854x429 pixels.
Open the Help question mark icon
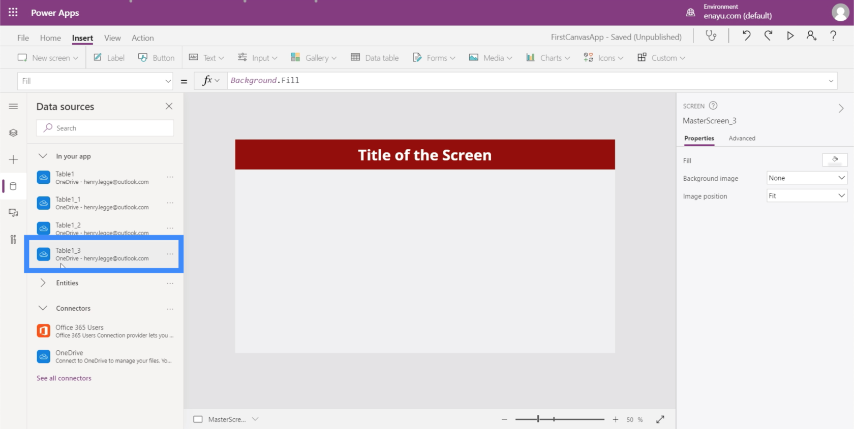pyautogui.click(x=833, y=36)
